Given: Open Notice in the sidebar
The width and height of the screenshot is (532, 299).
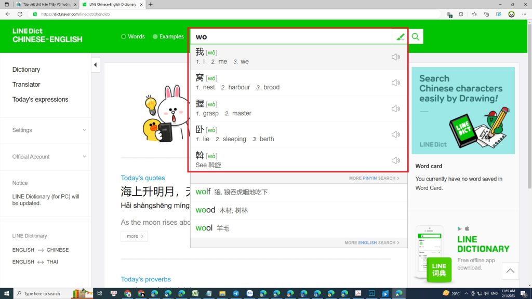Looking at the screenshot, I should [x=20, y=183].
